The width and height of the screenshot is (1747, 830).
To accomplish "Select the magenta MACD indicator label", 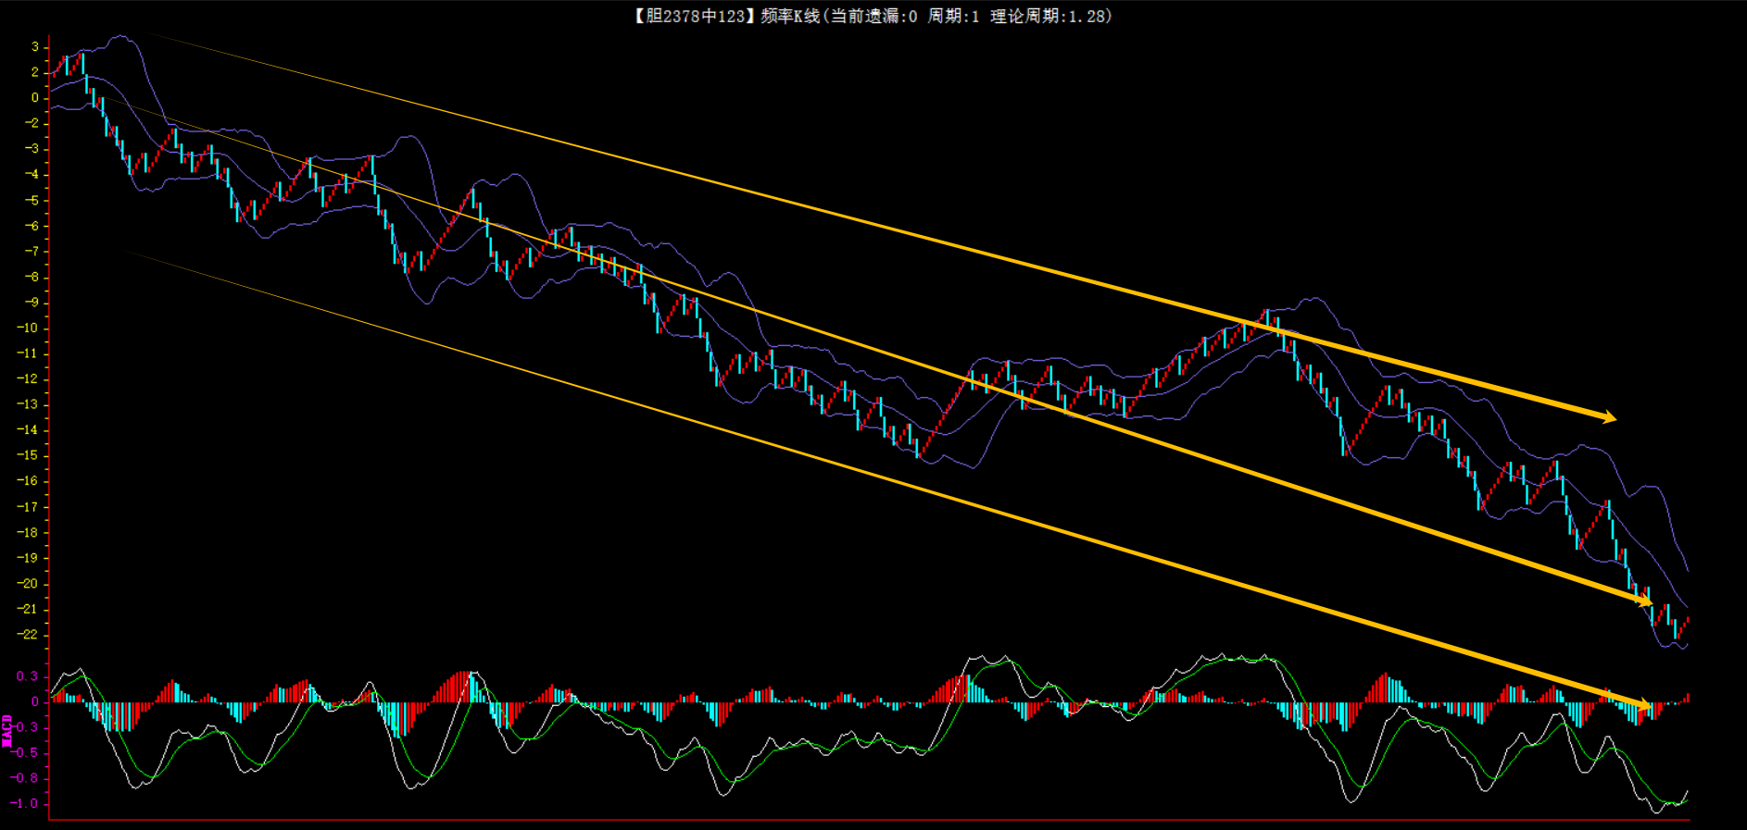I will pyautogui.click(x=7, y=730).
